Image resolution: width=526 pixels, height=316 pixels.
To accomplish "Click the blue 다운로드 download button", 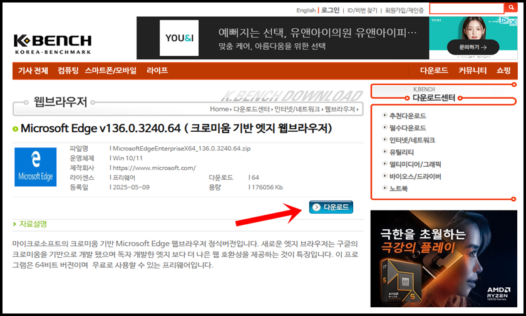I will pyautogui.click(x=331, y=207).
